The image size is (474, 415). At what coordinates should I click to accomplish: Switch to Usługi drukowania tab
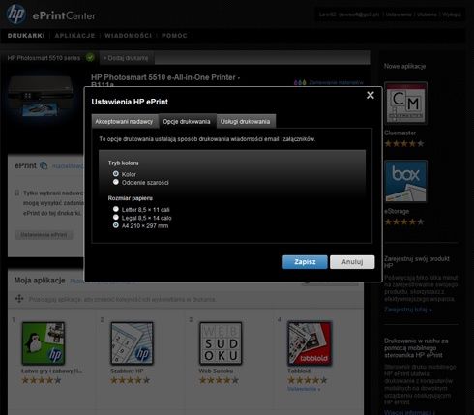click(246, 122)
